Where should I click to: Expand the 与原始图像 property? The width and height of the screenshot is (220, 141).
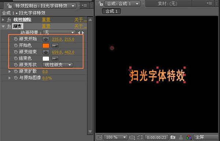pos(10,78)
